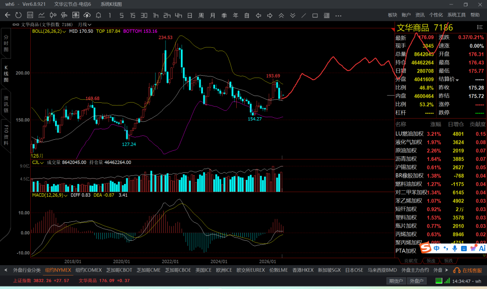Switch to monthly period 月
Image resolution: width=487 pixels, height=289 pixels.
(x=212, y=15)
